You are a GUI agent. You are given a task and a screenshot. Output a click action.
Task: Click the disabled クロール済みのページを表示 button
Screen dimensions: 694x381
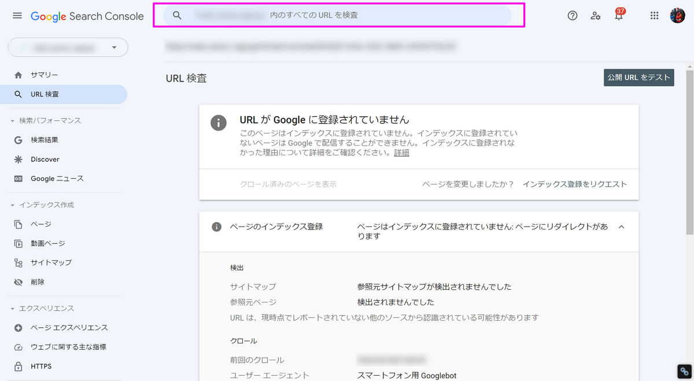(x=288, y=184)
